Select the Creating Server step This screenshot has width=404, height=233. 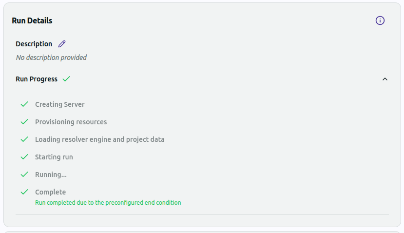[60, 104]
